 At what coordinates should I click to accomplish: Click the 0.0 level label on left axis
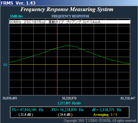(5, 65)
